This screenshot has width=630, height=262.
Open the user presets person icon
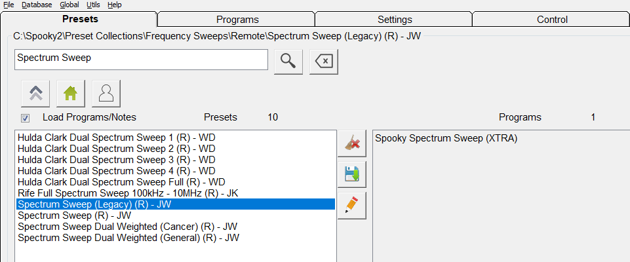106,94
